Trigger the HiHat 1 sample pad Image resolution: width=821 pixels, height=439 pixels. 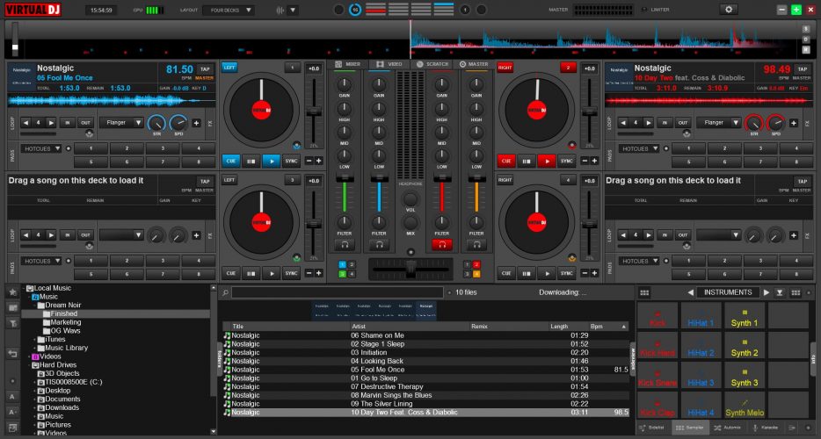[701, 316]
